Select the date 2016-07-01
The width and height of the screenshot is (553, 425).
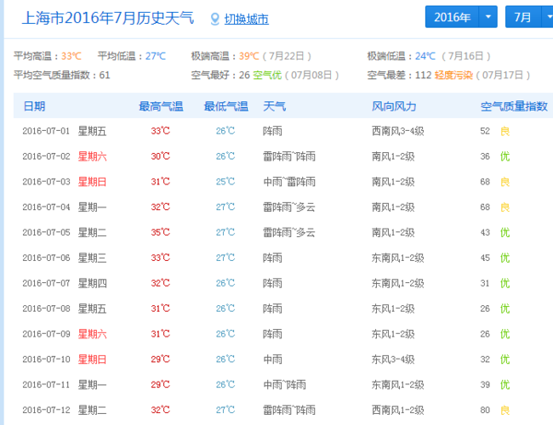click(x=46, y=131)
